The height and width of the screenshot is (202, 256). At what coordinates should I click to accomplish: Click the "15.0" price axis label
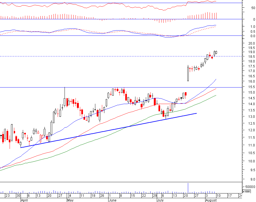251,92
